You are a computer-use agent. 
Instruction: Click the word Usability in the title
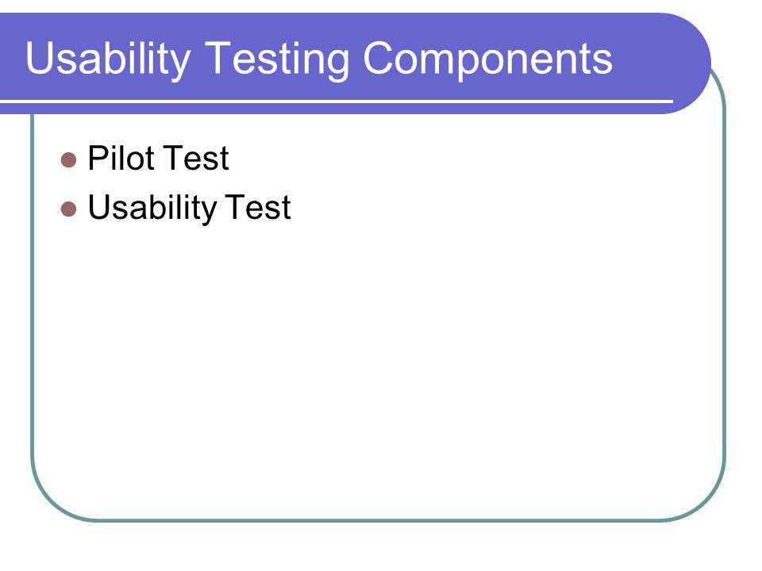(108, 60)
